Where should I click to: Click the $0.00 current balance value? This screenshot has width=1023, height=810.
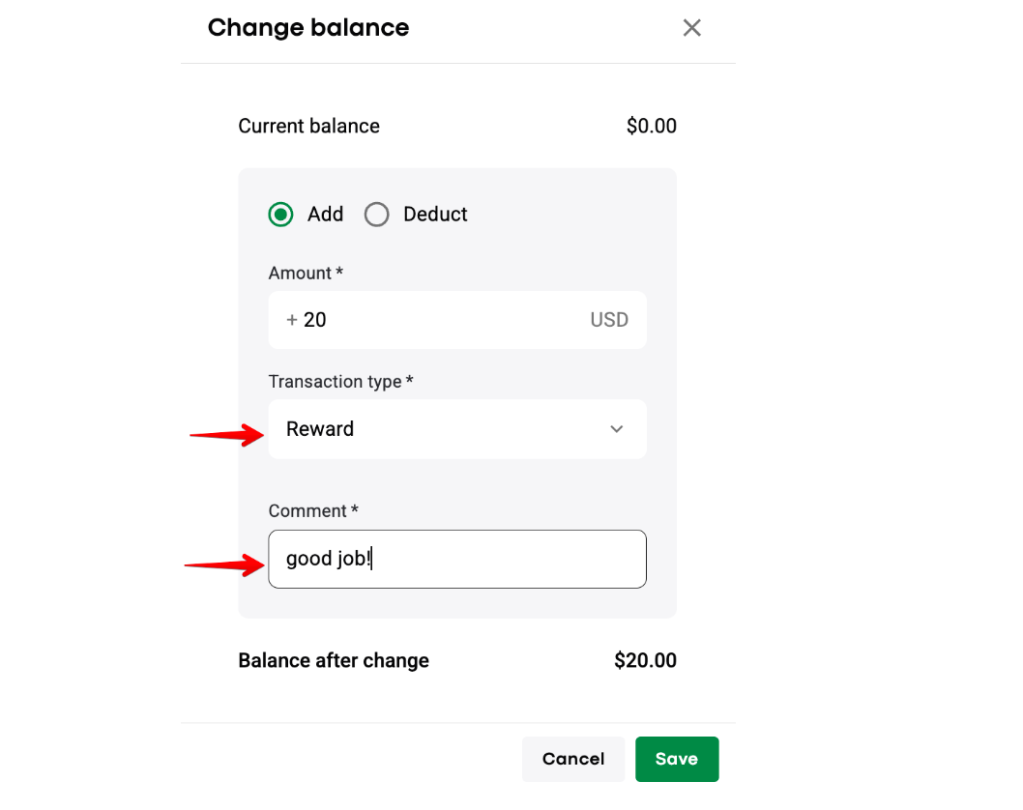pos(651,127)
